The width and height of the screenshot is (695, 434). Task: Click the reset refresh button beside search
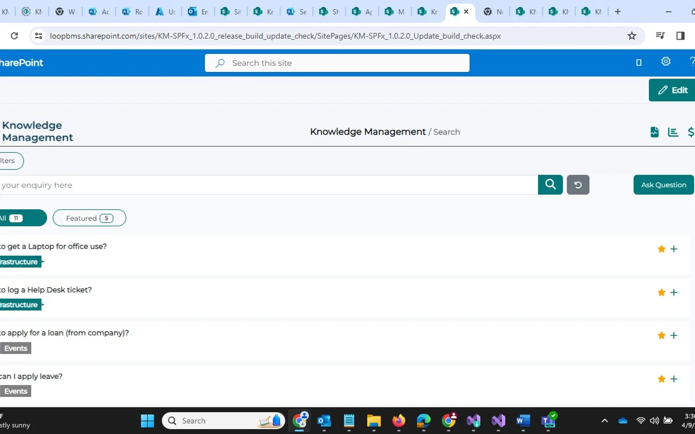[x=578, y=184]
